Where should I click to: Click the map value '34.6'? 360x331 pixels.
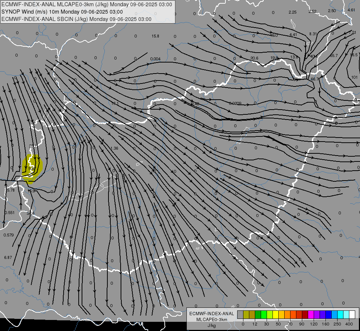(x=31, y=213)
